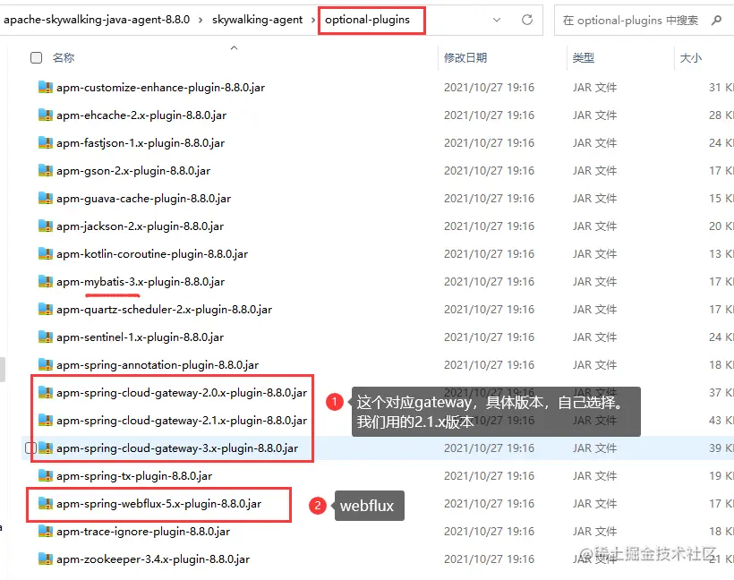Click the jar icon of apm-sentinel-1.x-plugin-8.8.0.jar
Viewport: 734px width, 580px height.
click(x=46, y=337)
